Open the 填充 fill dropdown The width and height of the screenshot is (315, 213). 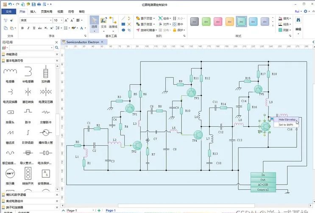click(x=284, y=19)
